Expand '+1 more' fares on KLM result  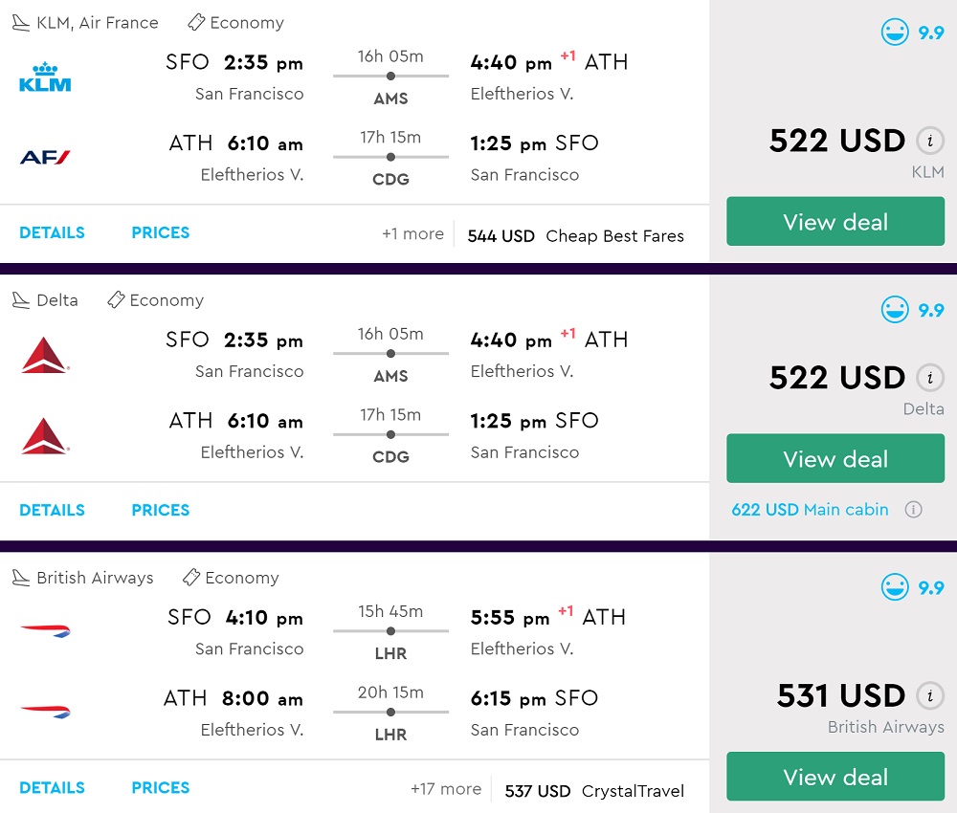point(412,234)
